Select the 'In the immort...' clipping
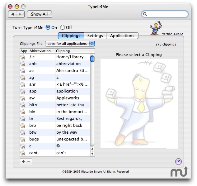This screenshot has width=197, height=186. pos(72,112)
